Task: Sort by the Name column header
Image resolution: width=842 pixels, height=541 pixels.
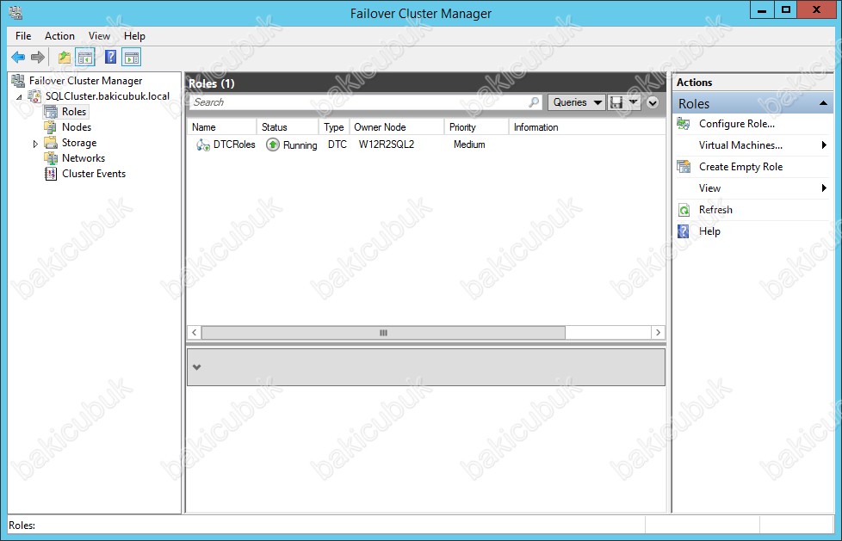Action: coord(222,127)
